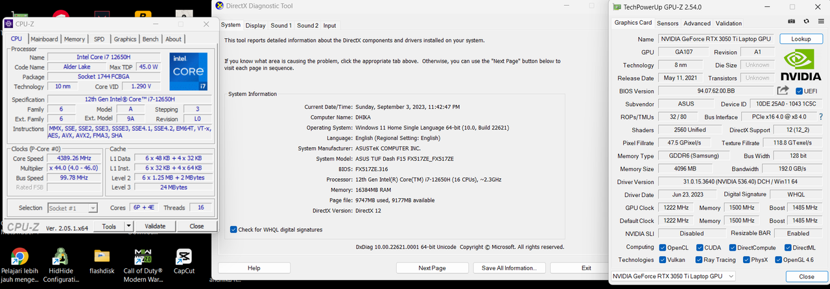This screenshot has width=830, height=289.
Task: Toggle the OpenGL 4.6 checkbox
Action: click(777, 260)
